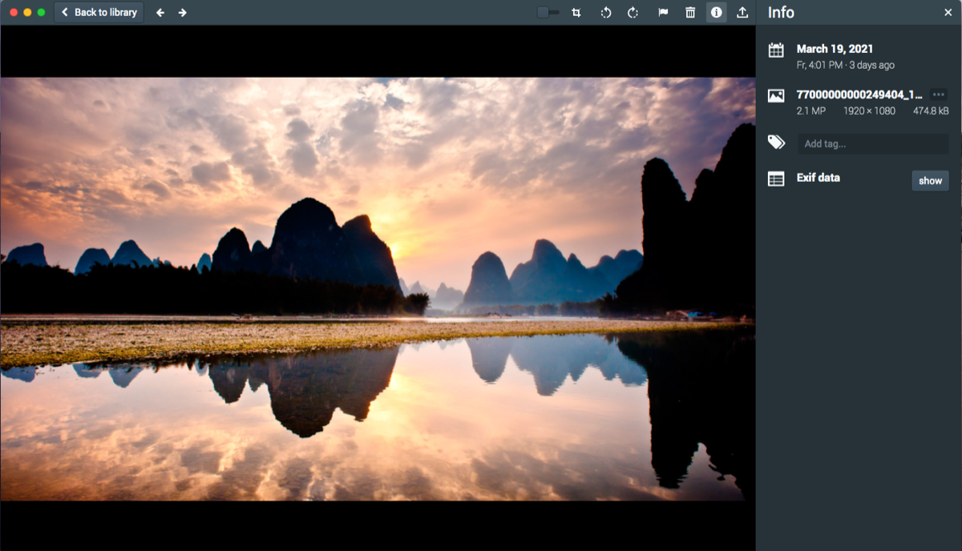Click the image icon beside the filename
Viewport: 962px width, 551px height.
pyautogui.click(x=775, y=95)
